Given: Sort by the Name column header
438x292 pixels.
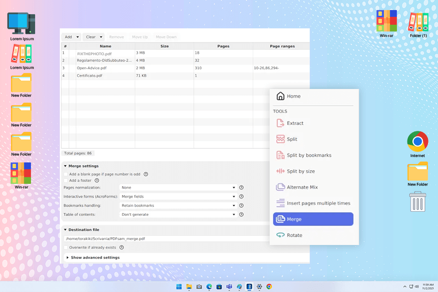Looking at the screenshot, I should pyautogui.click(x=105, y=46).
